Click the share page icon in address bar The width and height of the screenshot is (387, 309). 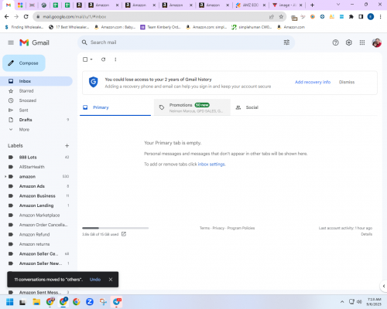click(x=272, y=17)
